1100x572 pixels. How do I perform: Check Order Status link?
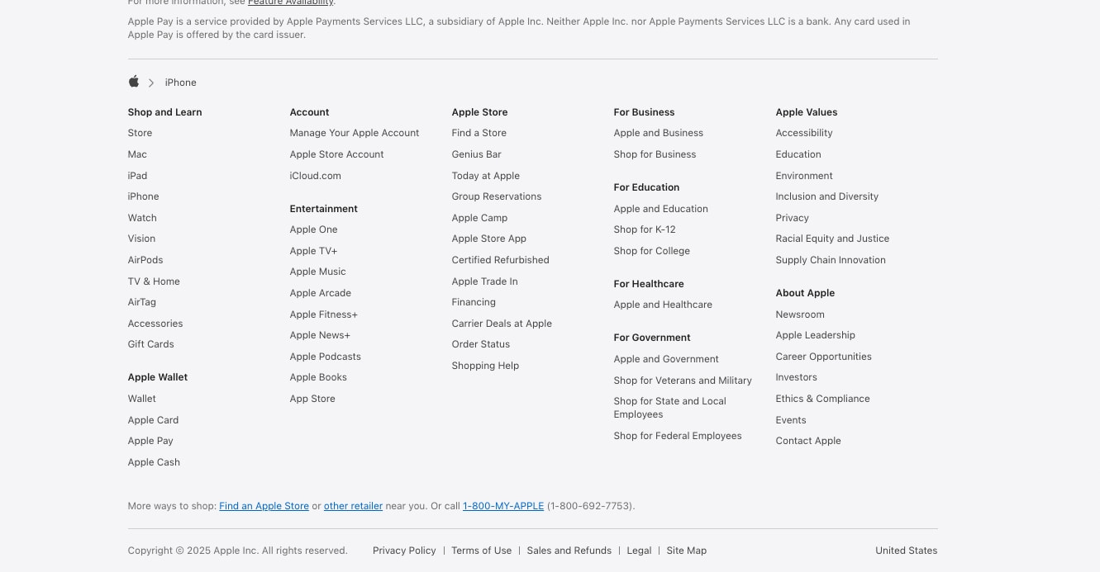(480, 344)
